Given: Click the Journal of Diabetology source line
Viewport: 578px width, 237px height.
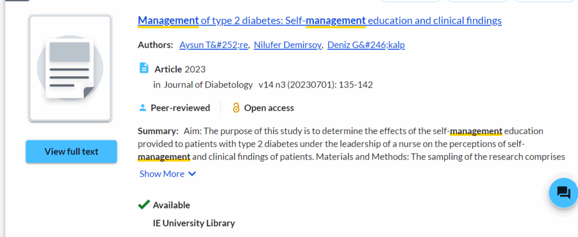Looking at the screenshot, I should [262, 85].
